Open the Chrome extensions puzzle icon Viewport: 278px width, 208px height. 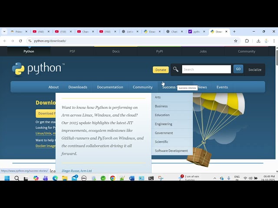[x=247, y=41]
